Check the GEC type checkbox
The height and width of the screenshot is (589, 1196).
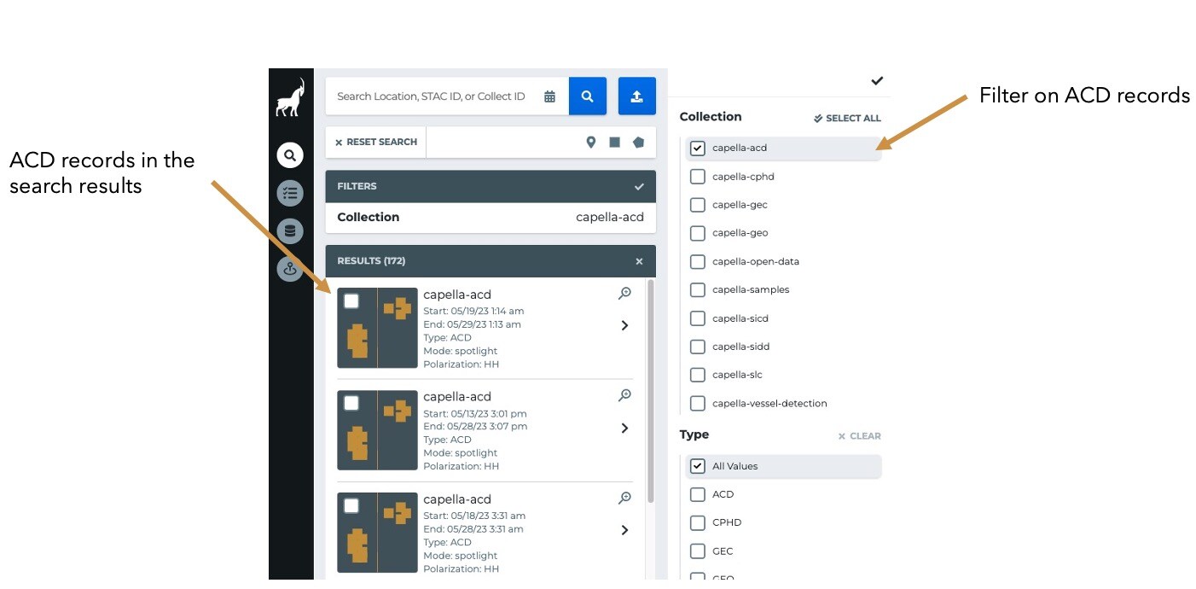click(698, 551)
